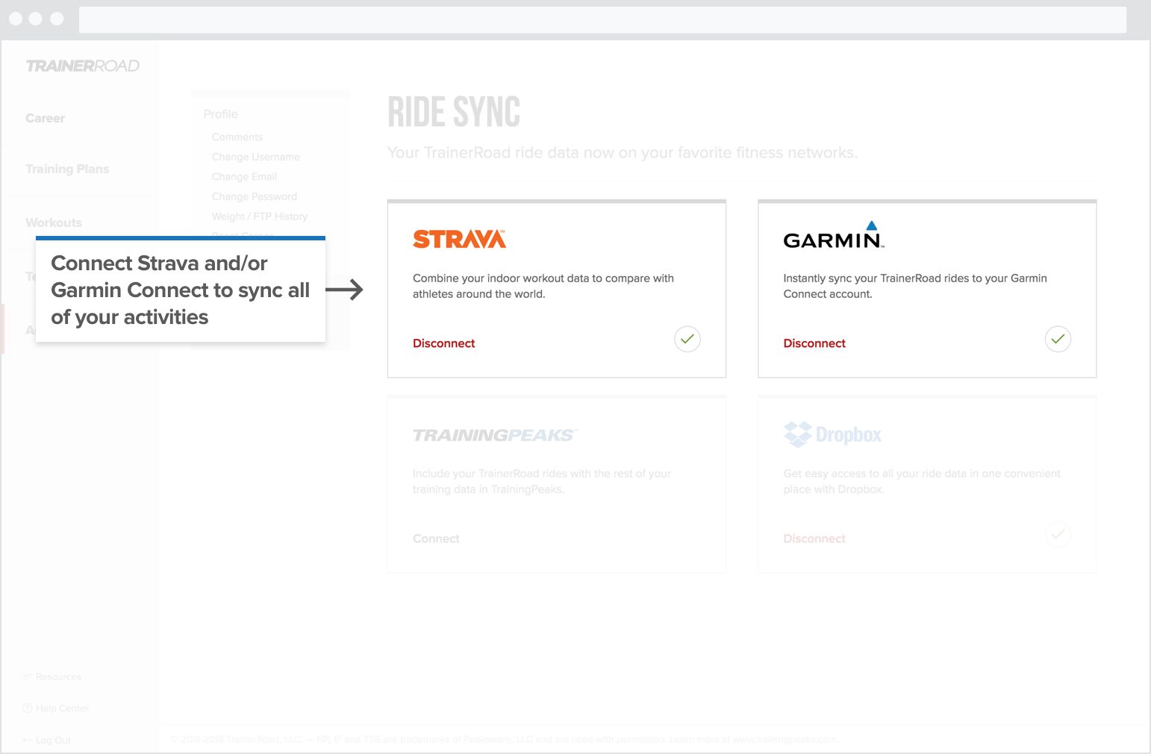Click the TrainerRoad logo

tap(82, 66)
